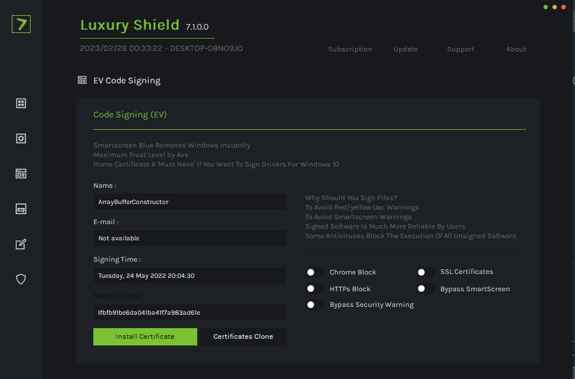Open the settings gear in the sidebar
The width and height of the screenshot is (575, 379).
pyautogui.click(x=21, y=138)
